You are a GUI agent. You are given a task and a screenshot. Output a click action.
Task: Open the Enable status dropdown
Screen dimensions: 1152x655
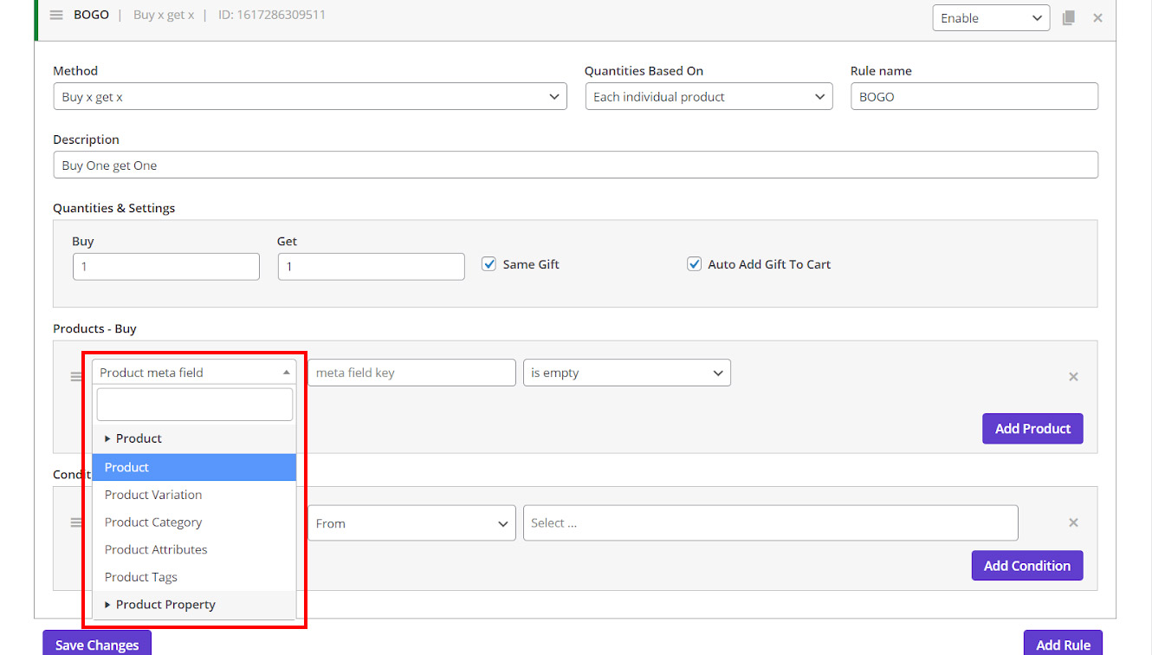990,18
